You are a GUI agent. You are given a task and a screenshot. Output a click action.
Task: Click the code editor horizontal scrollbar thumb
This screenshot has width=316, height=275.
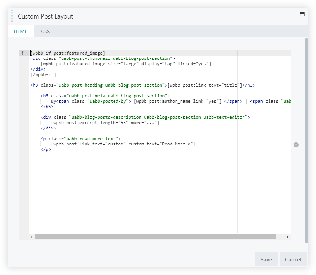click(x=155, y=237)
